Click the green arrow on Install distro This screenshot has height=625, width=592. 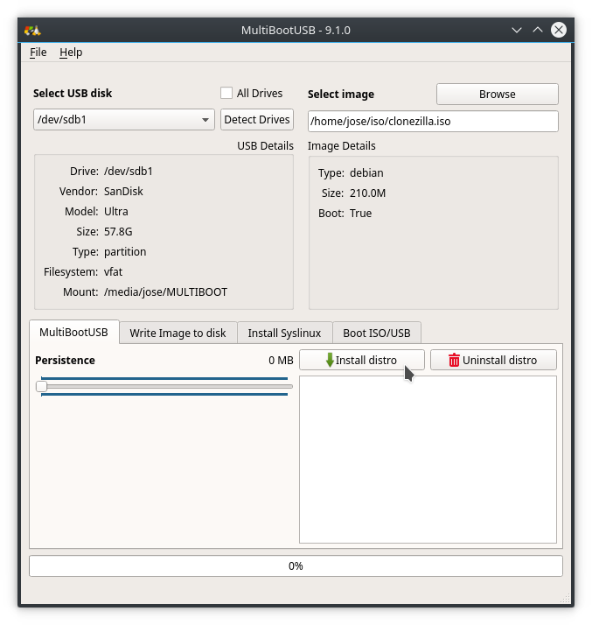[x=330, y=360]
